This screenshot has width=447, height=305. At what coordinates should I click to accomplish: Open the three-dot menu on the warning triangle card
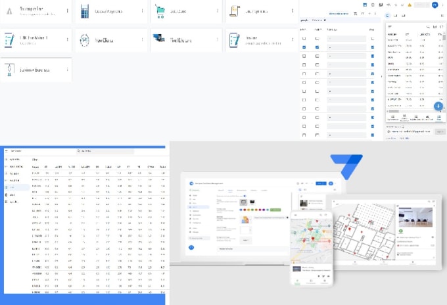coord(68,11)
